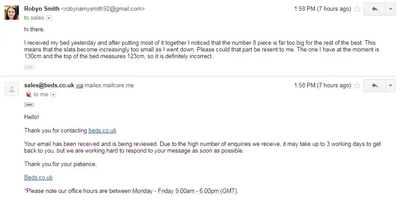Screen dimensions: 402x205
Task: Open more options for Robyn Smith's email
Action: pyautogui.click(x=390, y=9)
